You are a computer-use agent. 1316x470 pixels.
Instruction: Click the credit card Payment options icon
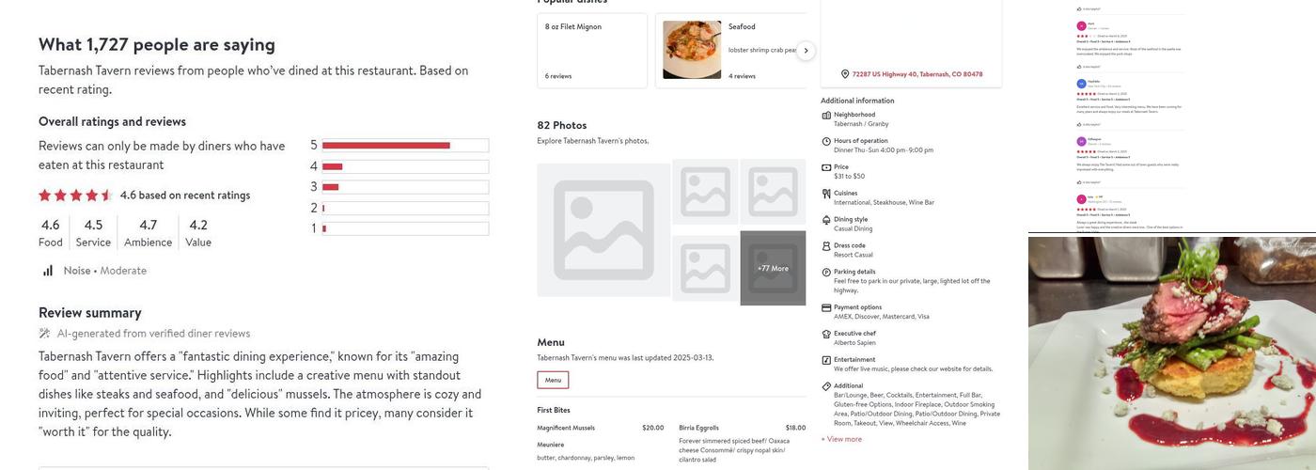826,307
